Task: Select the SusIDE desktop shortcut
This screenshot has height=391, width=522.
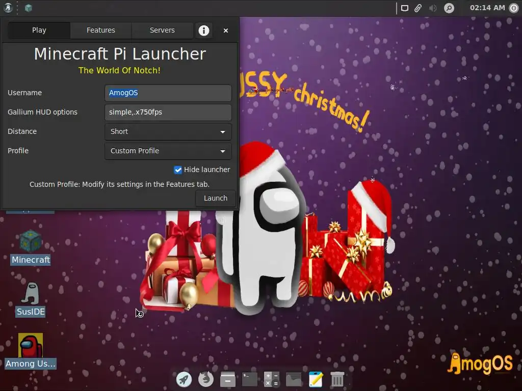Action: 31,299
